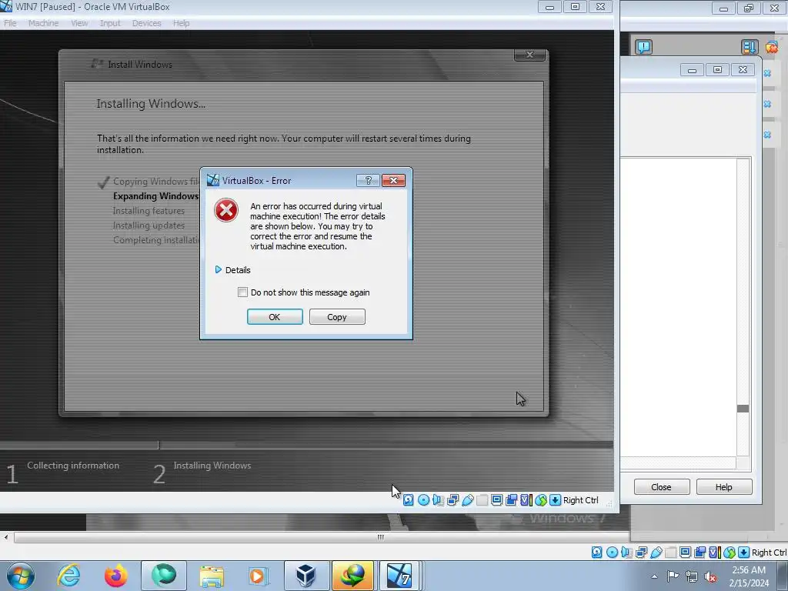
Task: Open the notification center speech-bubble warning icon
Action: tap(643, 47)
